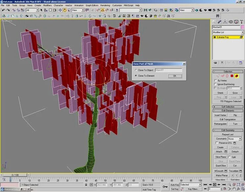Undo the last action using the toolbar arrow
Image resolution: width=245 pixels, height=192 pixels.
pos(3,10)
